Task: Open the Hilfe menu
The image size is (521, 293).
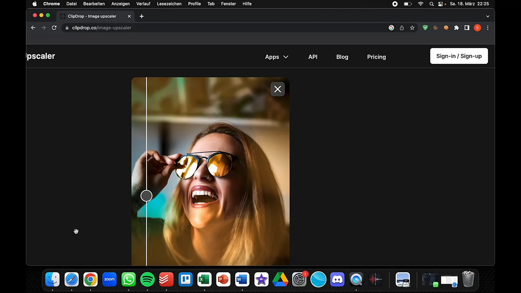Action: click(x=247, y=4)
